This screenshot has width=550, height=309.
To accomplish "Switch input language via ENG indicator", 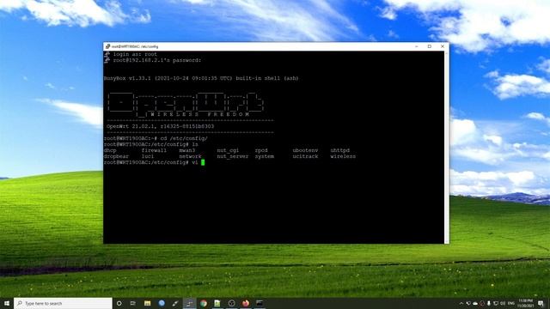I will (x=511, y=303).
